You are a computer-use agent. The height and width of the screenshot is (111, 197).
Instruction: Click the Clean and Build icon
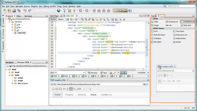tap(69, 11)
